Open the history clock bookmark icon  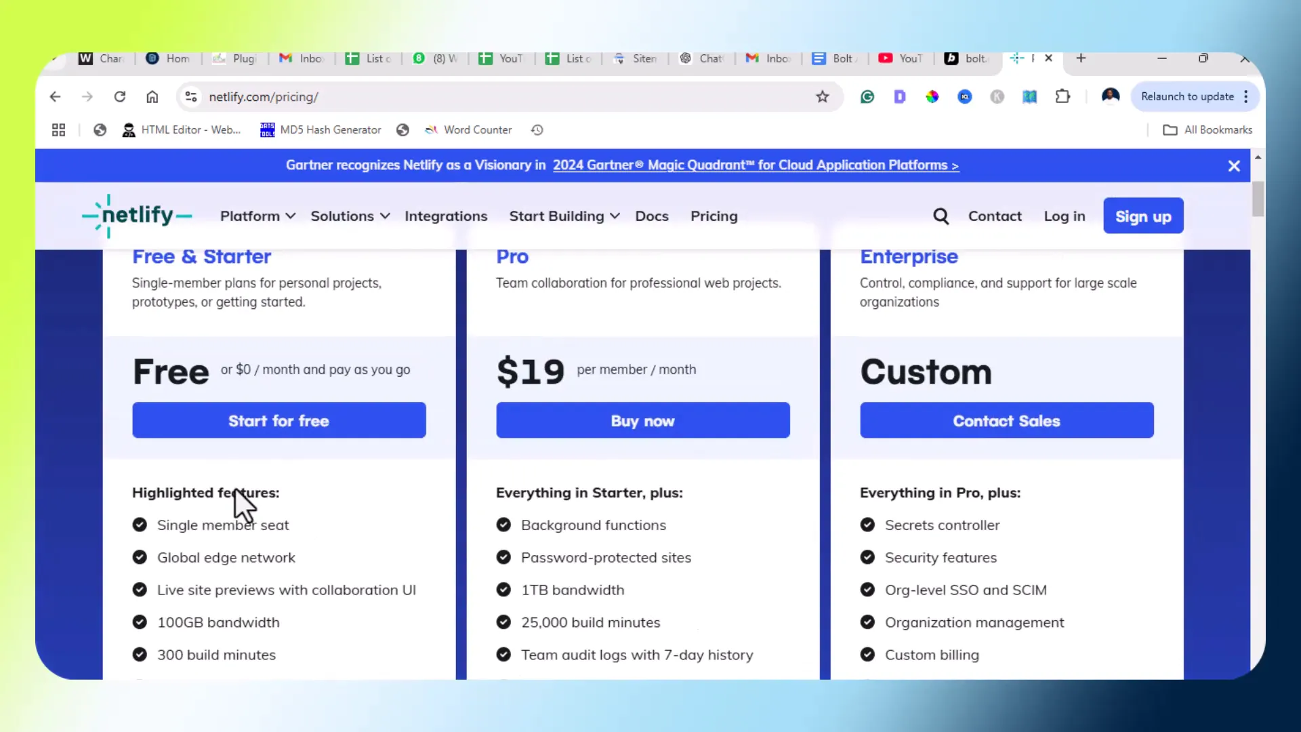click(537, 130)
